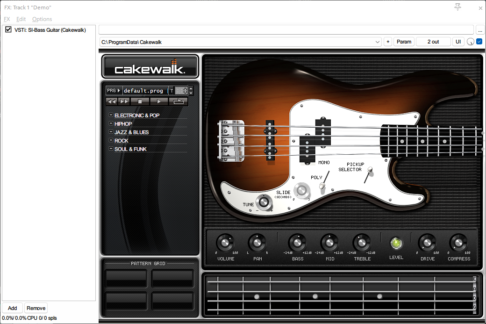Click the bottom-left pattern grid pad
The height and width of the screenshot is (324, 486).
(x=126, y=301)
